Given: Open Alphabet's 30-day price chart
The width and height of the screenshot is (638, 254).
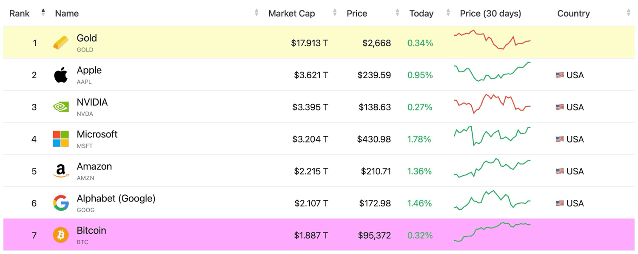Looking at the screenshot, I should [x=492, y=200].
